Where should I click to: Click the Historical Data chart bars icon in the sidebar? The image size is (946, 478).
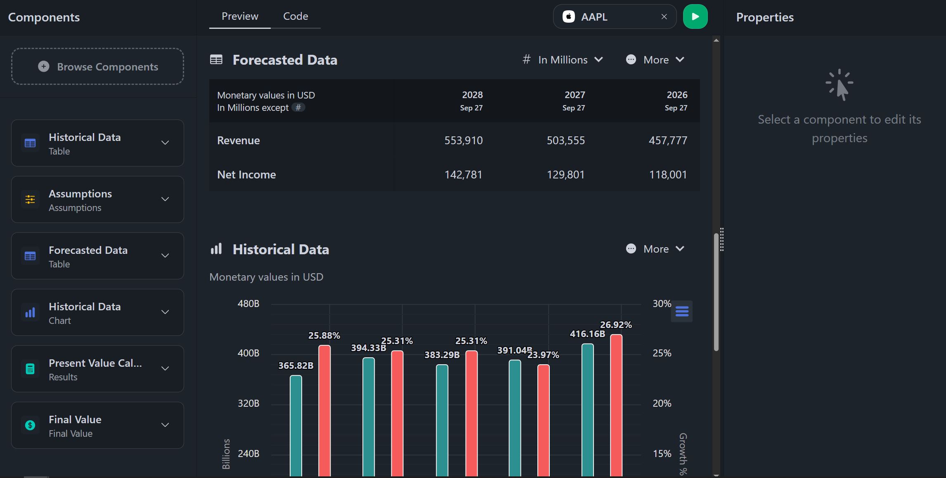[x=30, y=313]
